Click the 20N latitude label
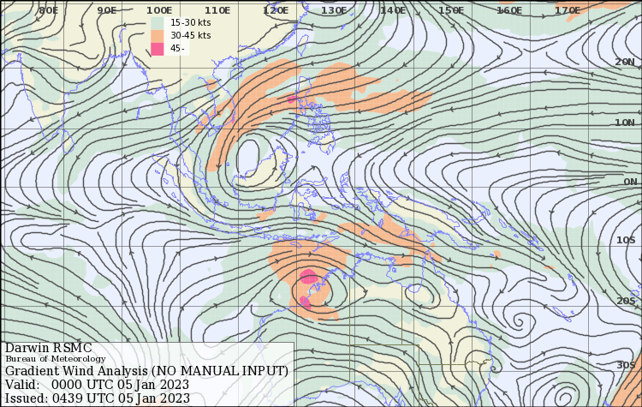642x407 pixels. (x=626, y=63)
